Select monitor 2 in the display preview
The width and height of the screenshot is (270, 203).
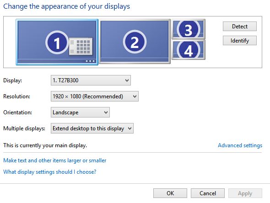pyautogui.click(x=135, y=41)
